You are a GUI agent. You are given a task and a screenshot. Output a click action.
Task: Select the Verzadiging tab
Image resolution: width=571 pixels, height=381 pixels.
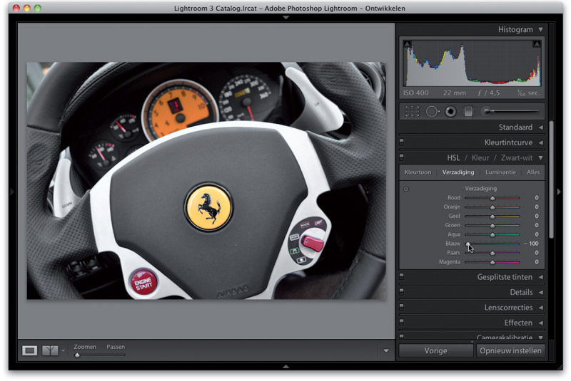(x=458, y=172)
